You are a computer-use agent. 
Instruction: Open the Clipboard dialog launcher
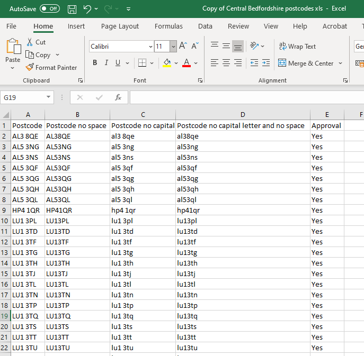81,80
